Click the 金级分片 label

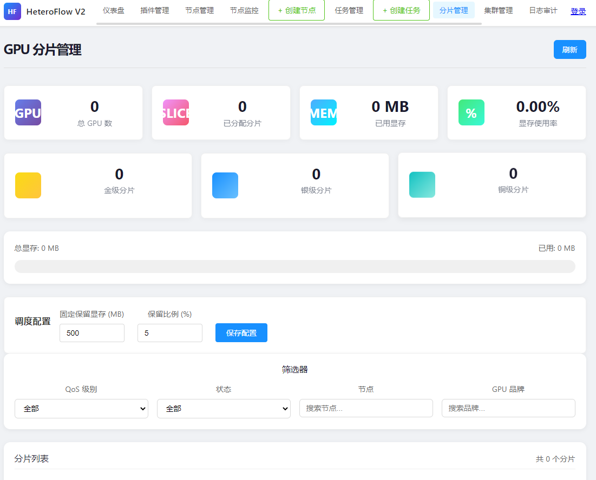(x=119, y=190)
